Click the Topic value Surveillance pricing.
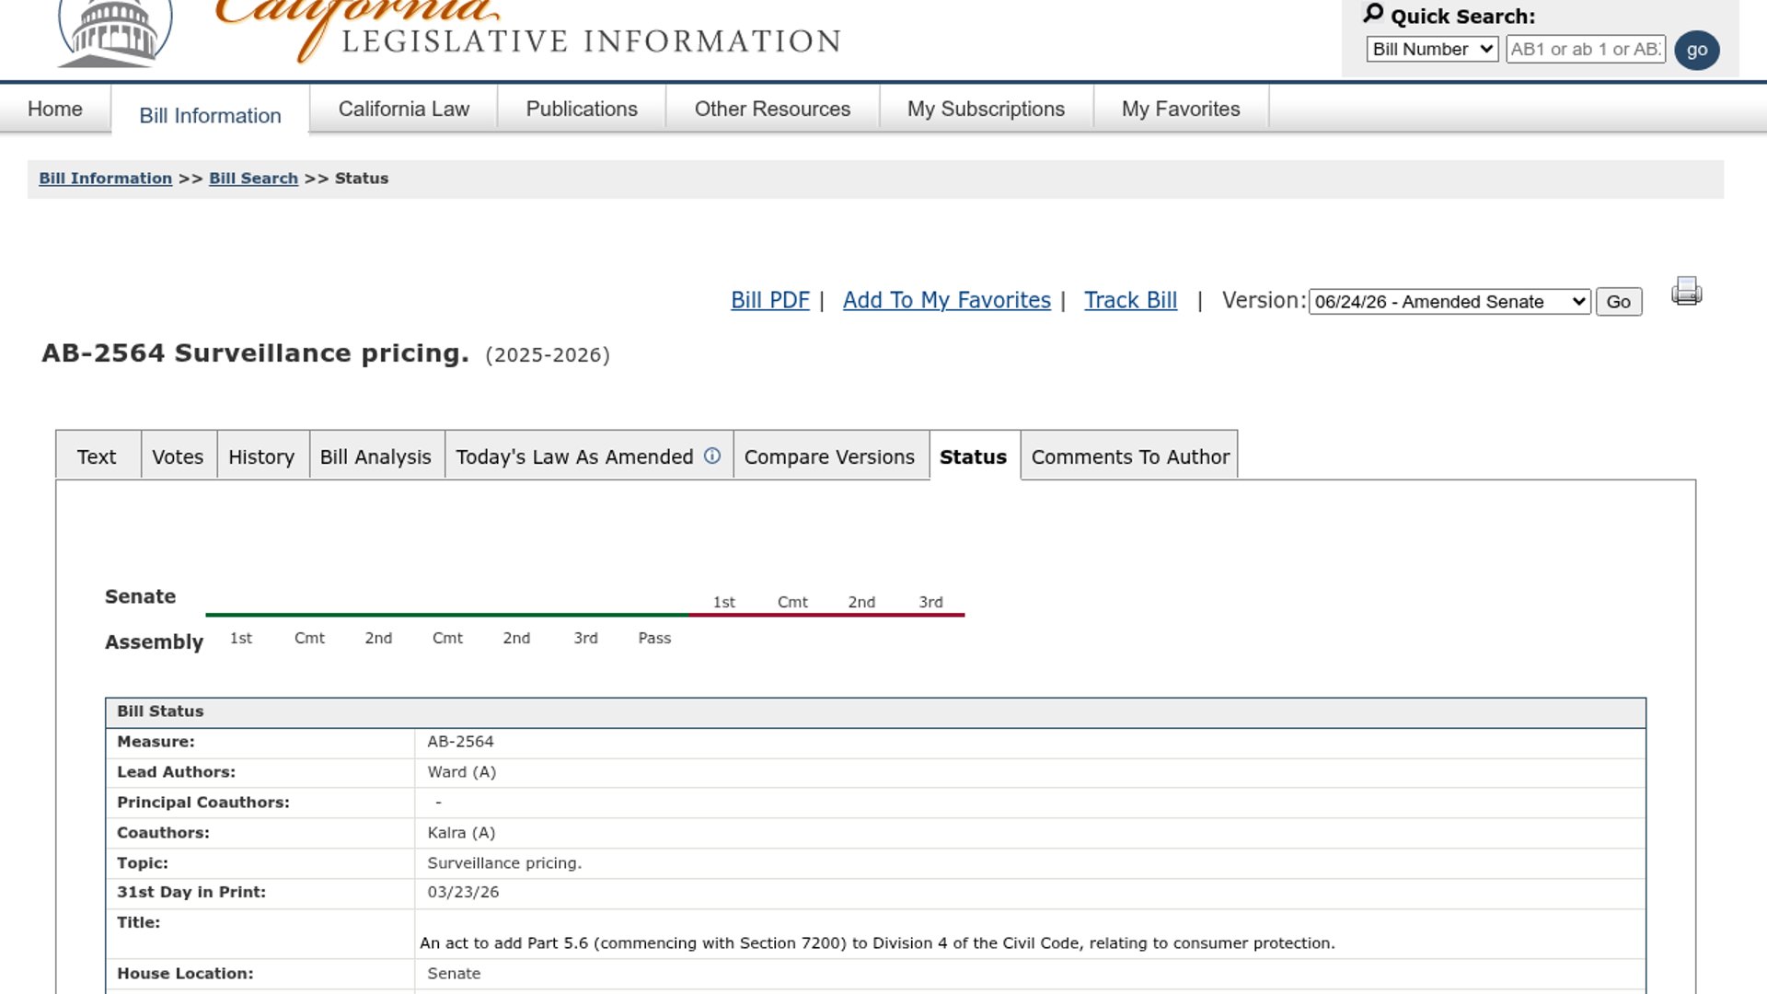This screenshot has width=1767, height=994. (504, 863)
